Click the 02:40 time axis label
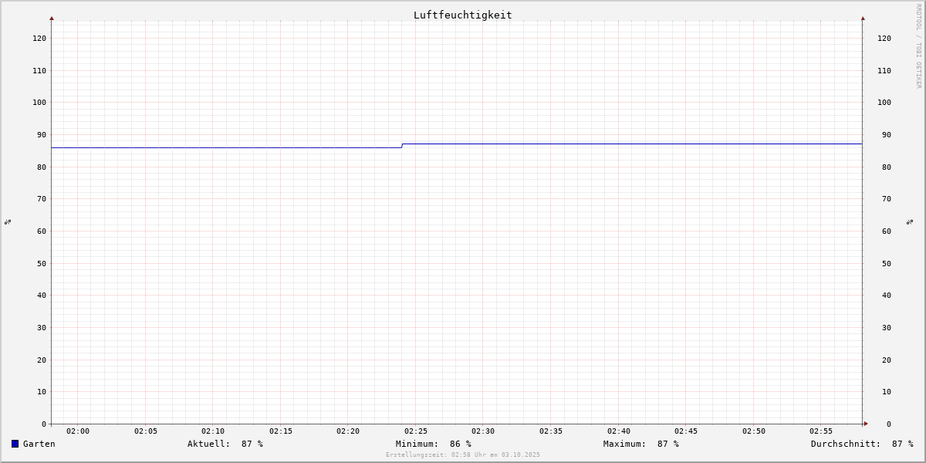The image size is (926, 463). pyautogui.click(x=619, y=431)
